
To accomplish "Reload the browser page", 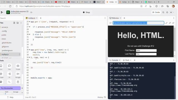I will point(10,6).
